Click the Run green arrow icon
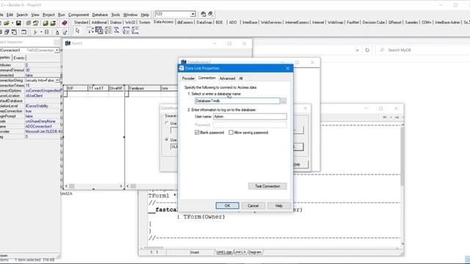 (35, 32)
